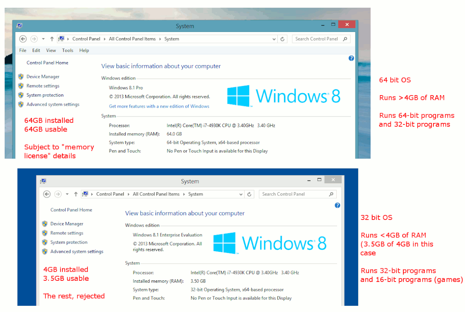Open Control Panel Home in bottom window

71,210
